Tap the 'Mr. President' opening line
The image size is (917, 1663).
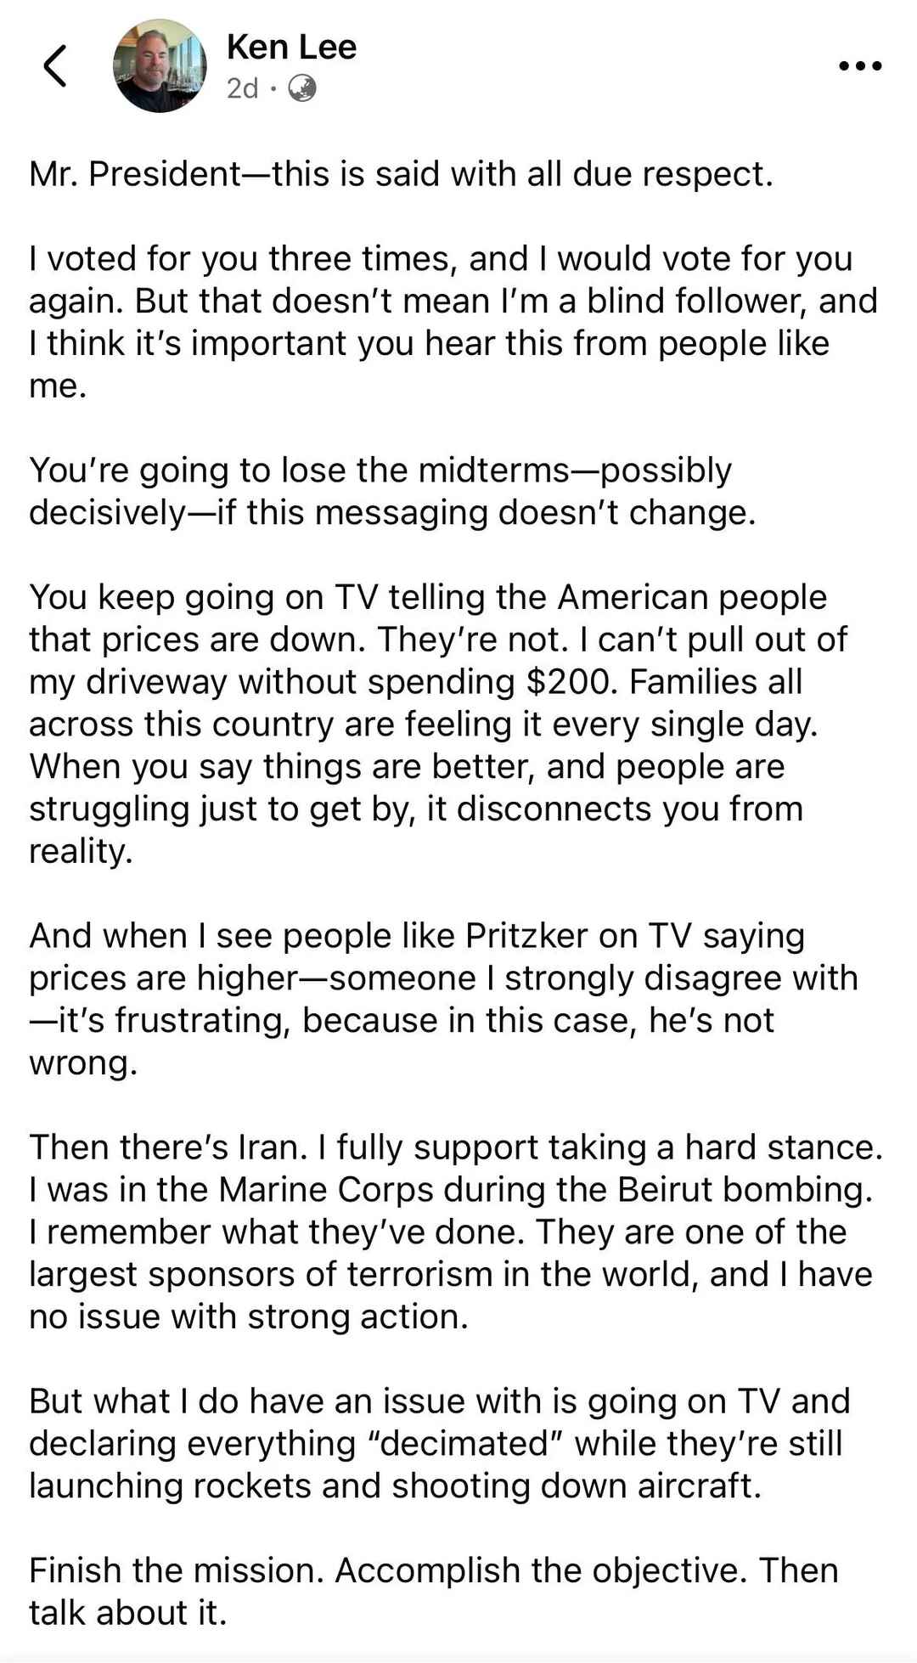(x=401, y=174)
